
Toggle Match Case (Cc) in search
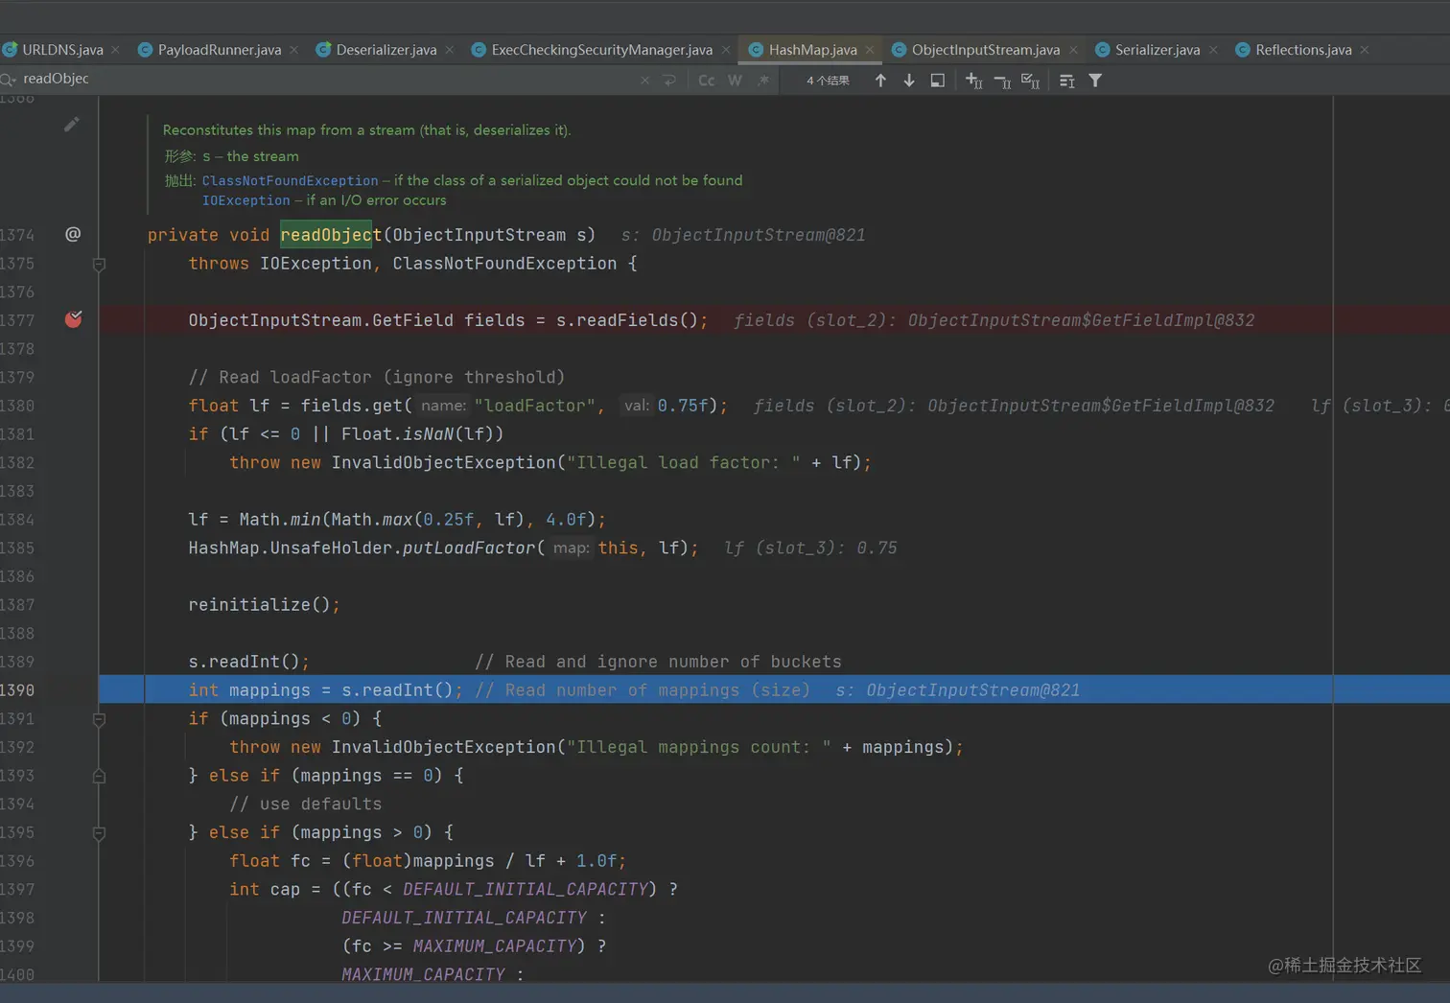pos(706,81)
